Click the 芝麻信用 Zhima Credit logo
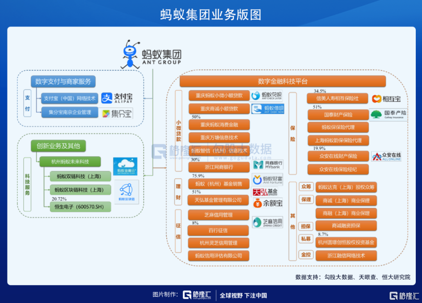The image size is (422, 303). coord(268,222)
